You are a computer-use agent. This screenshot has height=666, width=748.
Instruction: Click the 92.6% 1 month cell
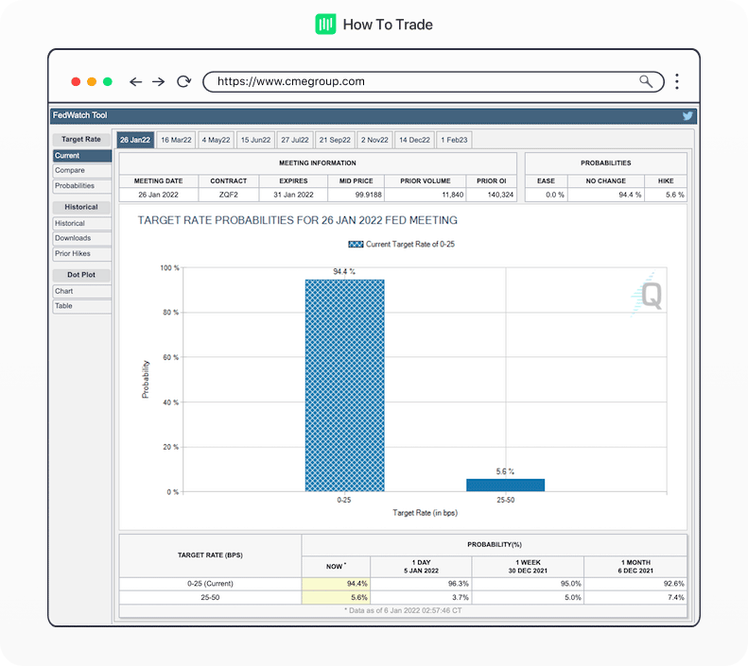point(635,584)
